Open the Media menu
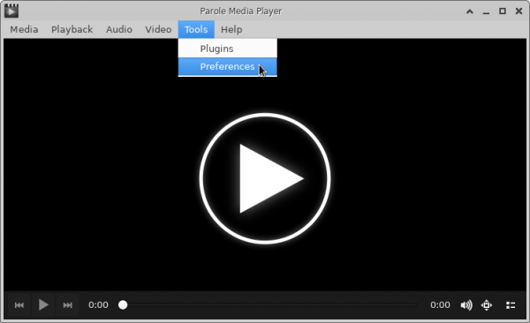 pyautogui.click(x=24, y=29)
